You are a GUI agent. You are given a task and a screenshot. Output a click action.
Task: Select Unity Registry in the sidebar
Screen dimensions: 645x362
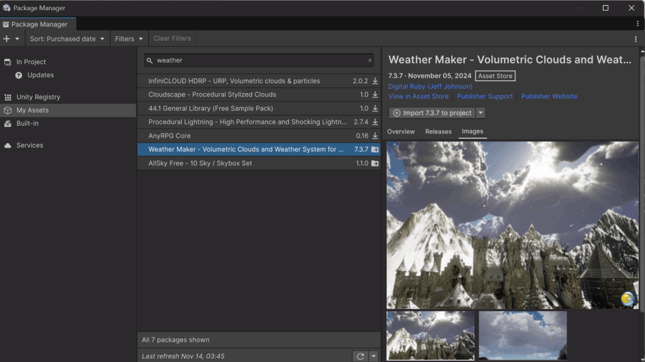tap(38, 97)
